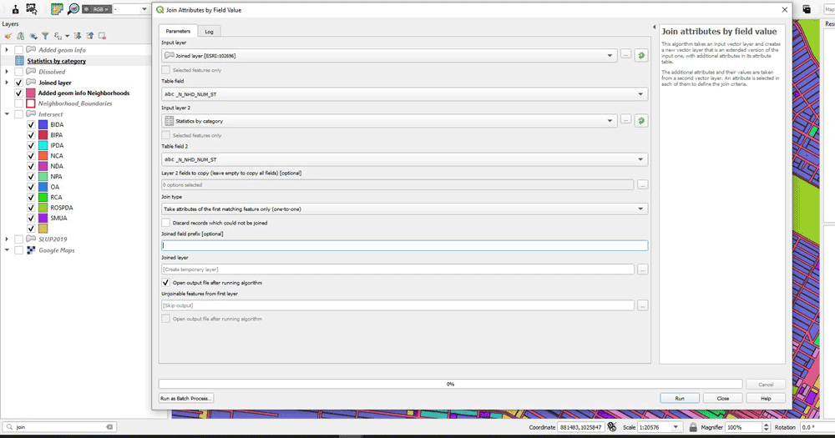Click the georeferencer stamp icon in toolbar
The height and width of the screenshot is (438, 835).
point(15,9)
